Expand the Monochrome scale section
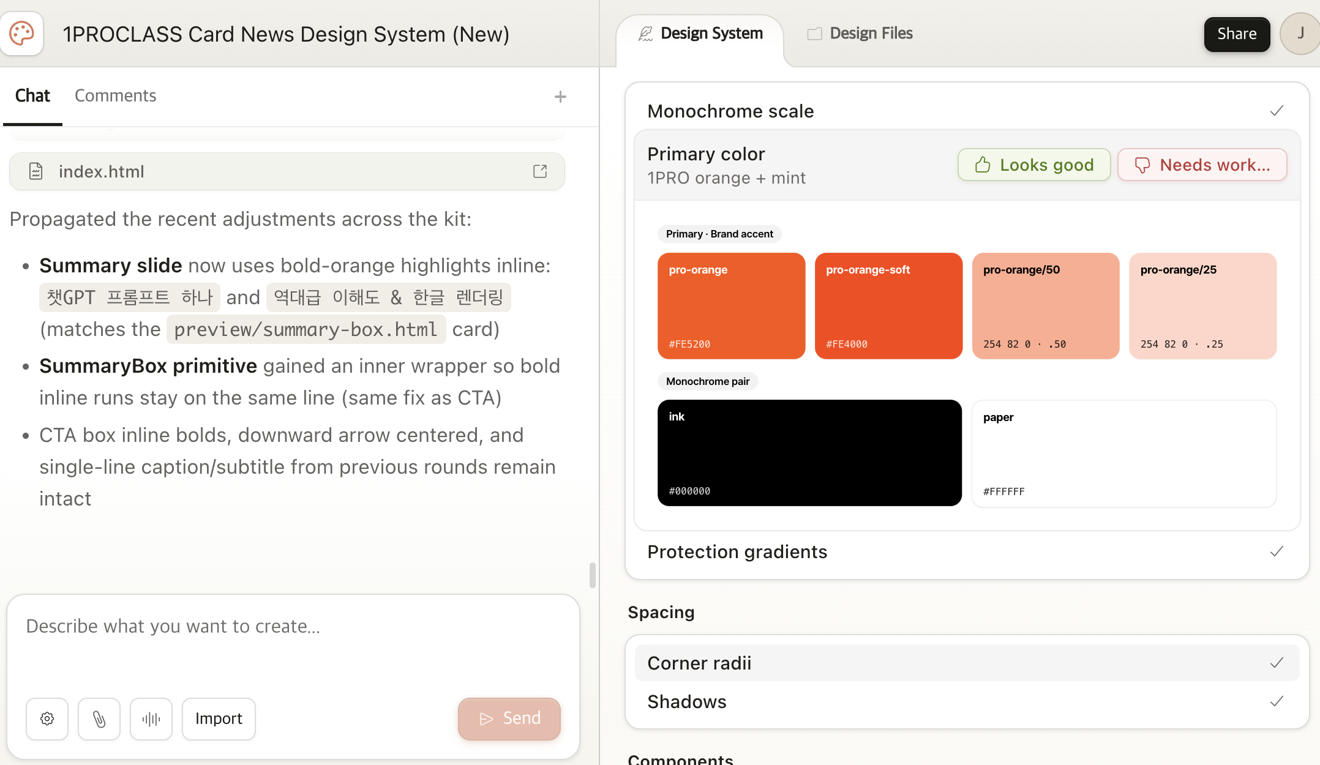This screenshot has height=765, width=1320. click(730, 111)
